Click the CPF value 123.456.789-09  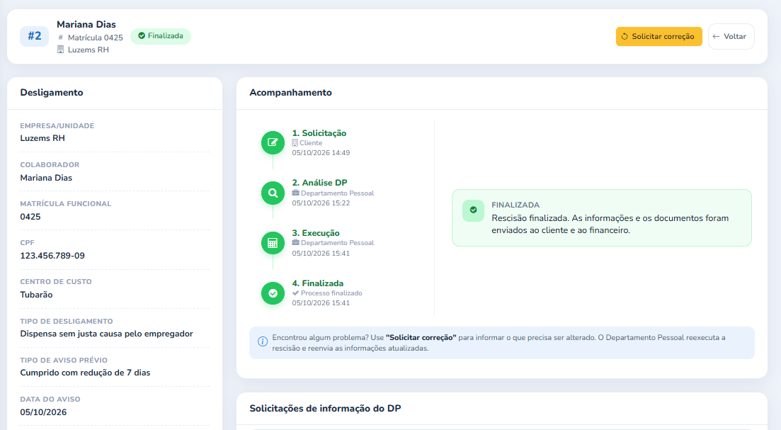pos(52,256)
